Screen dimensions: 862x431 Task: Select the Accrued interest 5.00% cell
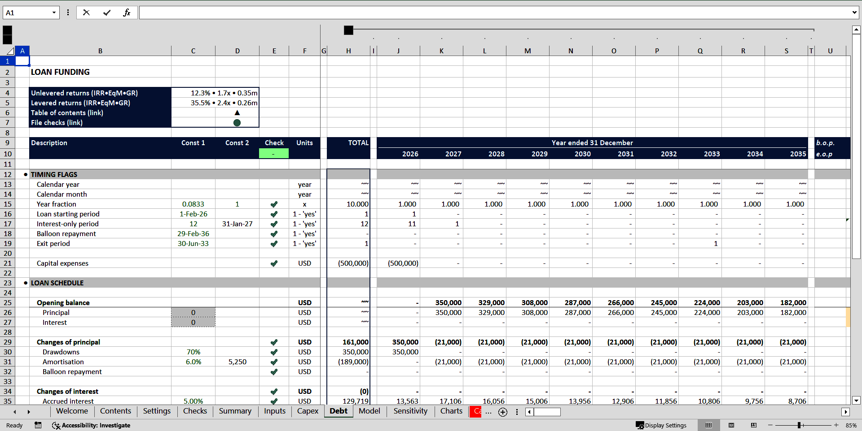click(193, 401)
